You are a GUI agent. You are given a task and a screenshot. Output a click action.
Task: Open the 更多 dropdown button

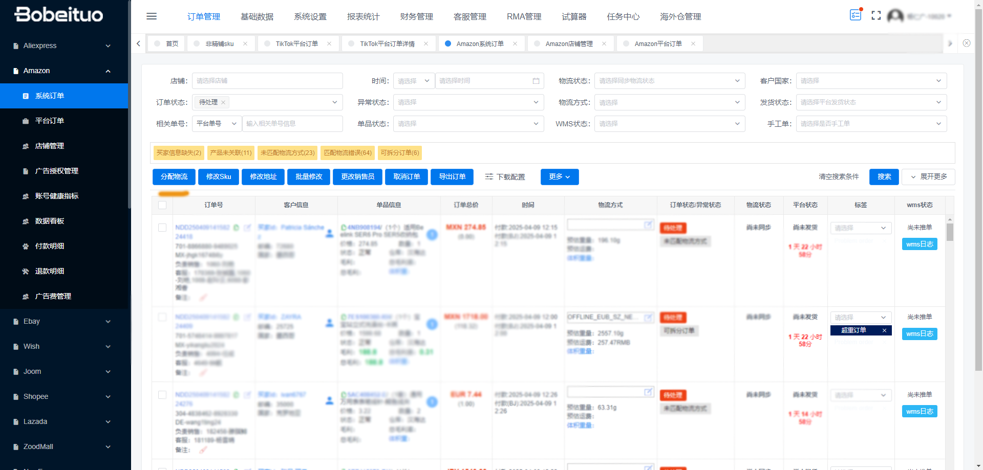(559, 177)
